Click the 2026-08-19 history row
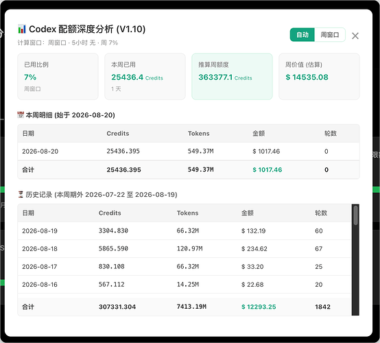380x343 pixels. coord(185,230)
